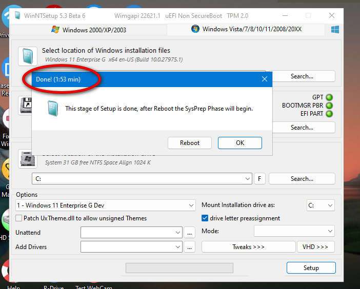Click the Done! (1:53 min) dialog title
The height and width of the screenshot is (289, 360).
click(x=58, y=79)
